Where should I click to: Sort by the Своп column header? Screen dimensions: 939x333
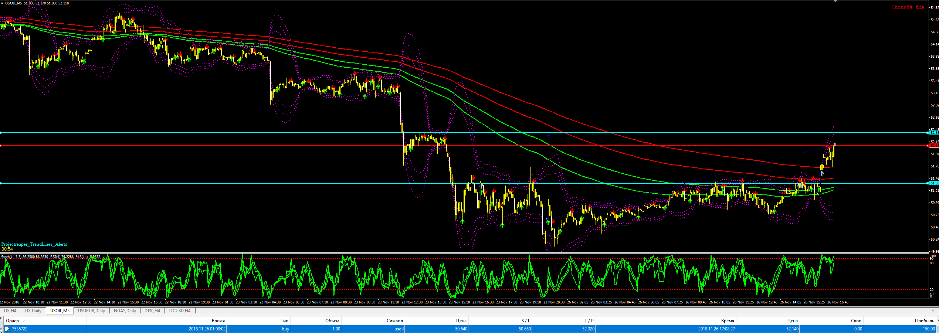(x=831, y=321)
